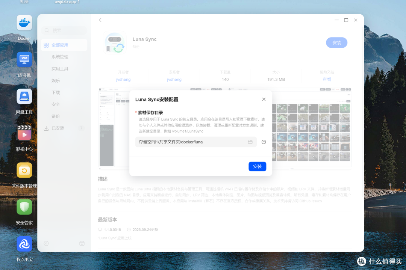The width and height of the screenshot is (406, 270).
Task: Click the app center vertical scrollbar
Action: click(362, 111)
